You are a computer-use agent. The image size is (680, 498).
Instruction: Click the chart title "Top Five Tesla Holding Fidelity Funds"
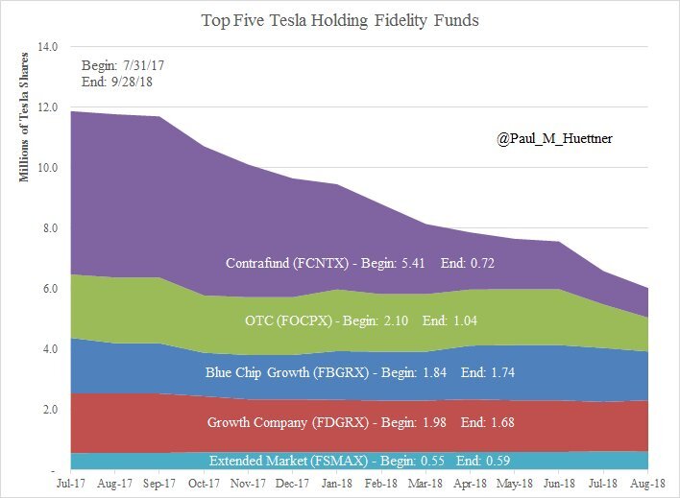click(340, 19)
